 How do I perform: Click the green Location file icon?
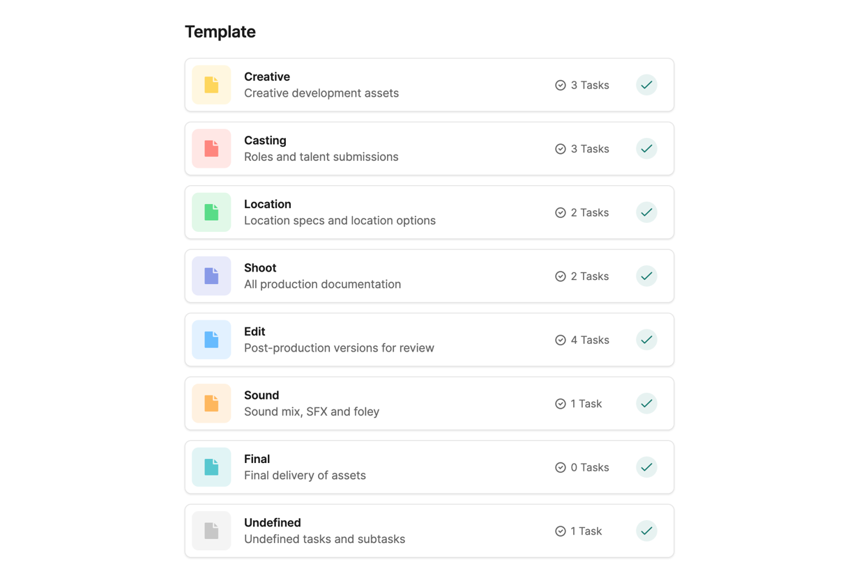tap(211, 212)
